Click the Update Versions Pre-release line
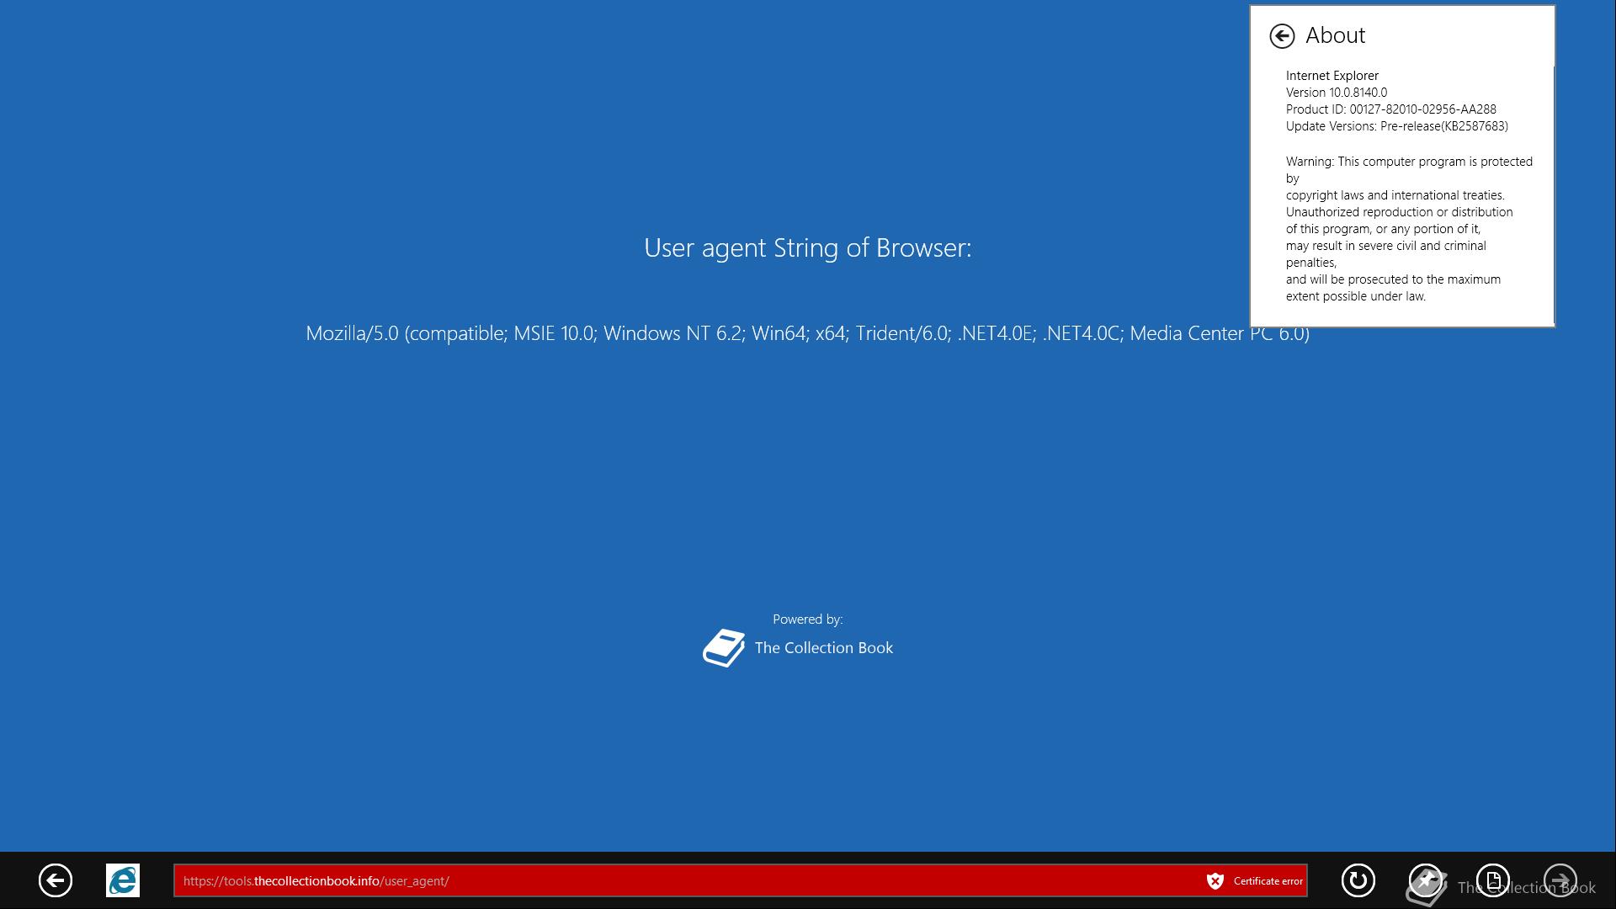This screenshot has width=1616, height=909. click(1396, 126)
